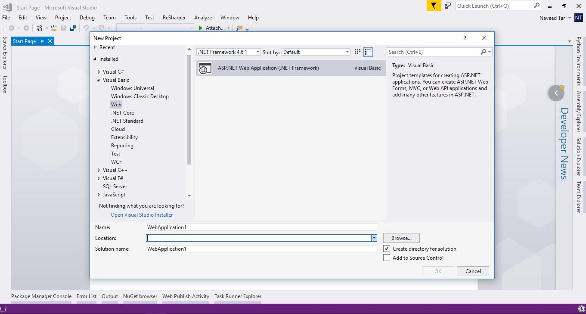The image size is (586, 314).
Task: Switch to medium icons template view
Action: (x=357, y=52)
